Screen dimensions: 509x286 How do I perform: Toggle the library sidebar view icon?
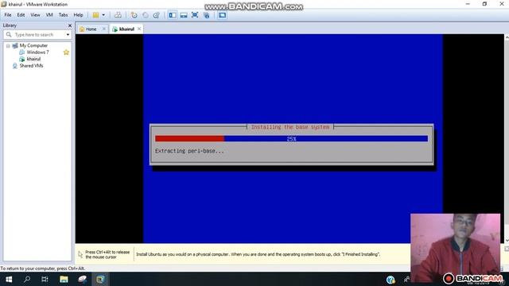(x=173, y=15)
